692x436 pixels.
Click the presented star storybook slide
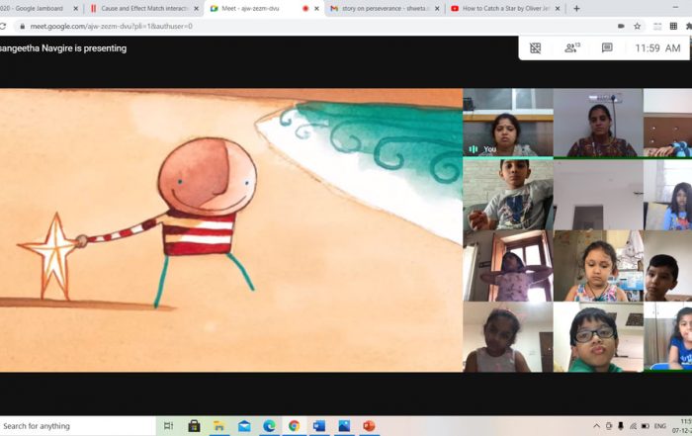[x=230, y=230]
